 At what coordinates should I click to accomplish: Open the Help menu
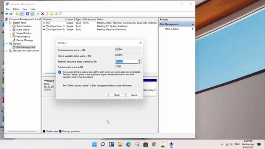pos(33,9)
